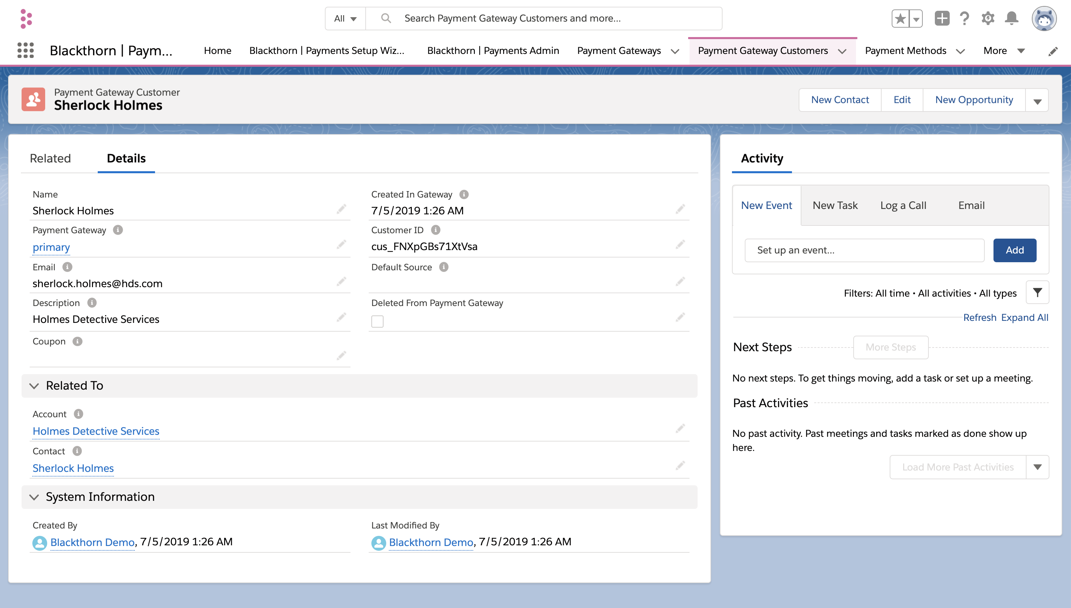1071x608 pixels.
Task: Show info tooltip for Customer ID
Action: pyautogui.click(x=435, y=230)
